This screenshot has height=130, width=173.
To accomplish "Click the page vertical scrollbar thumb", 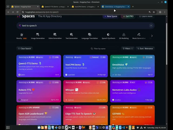I will [x=167, y=44].
